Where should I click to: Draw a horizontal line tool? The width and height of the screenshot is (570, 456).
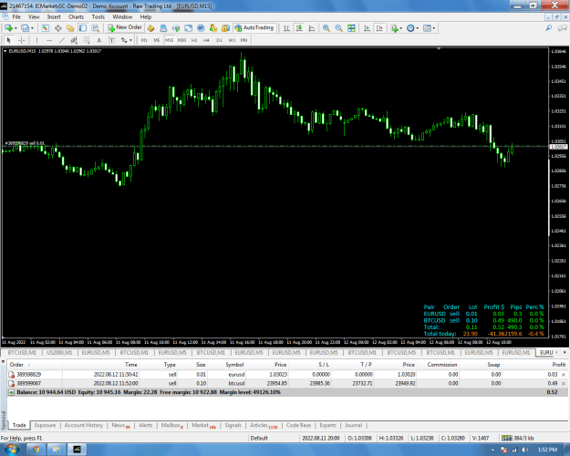pyautogui.click(x=49, y=40)
